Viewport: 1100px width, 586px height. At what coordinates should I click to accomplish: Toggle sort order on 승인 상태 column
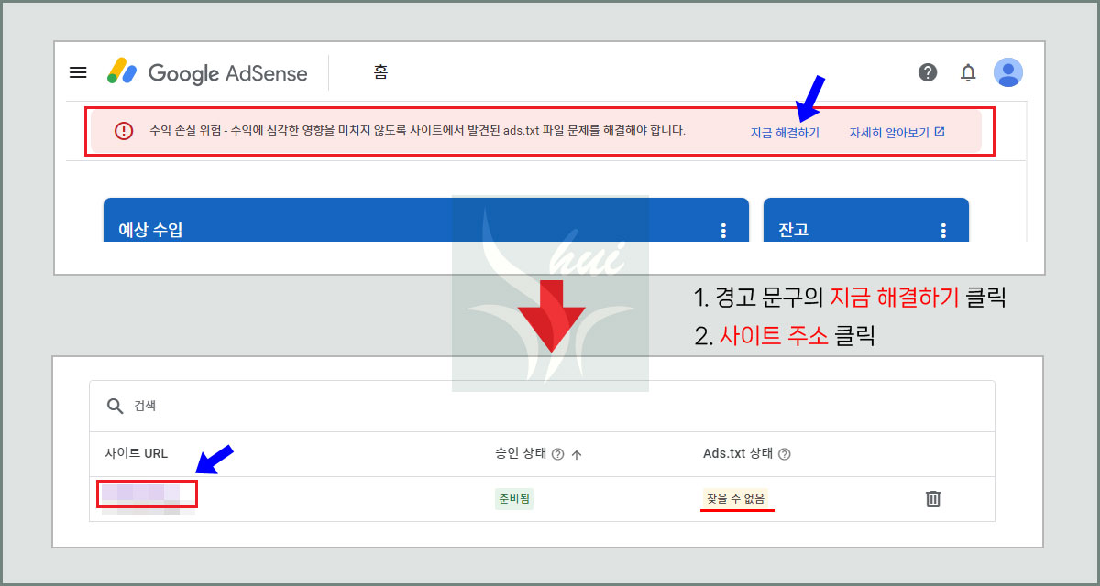click(576, 453)
